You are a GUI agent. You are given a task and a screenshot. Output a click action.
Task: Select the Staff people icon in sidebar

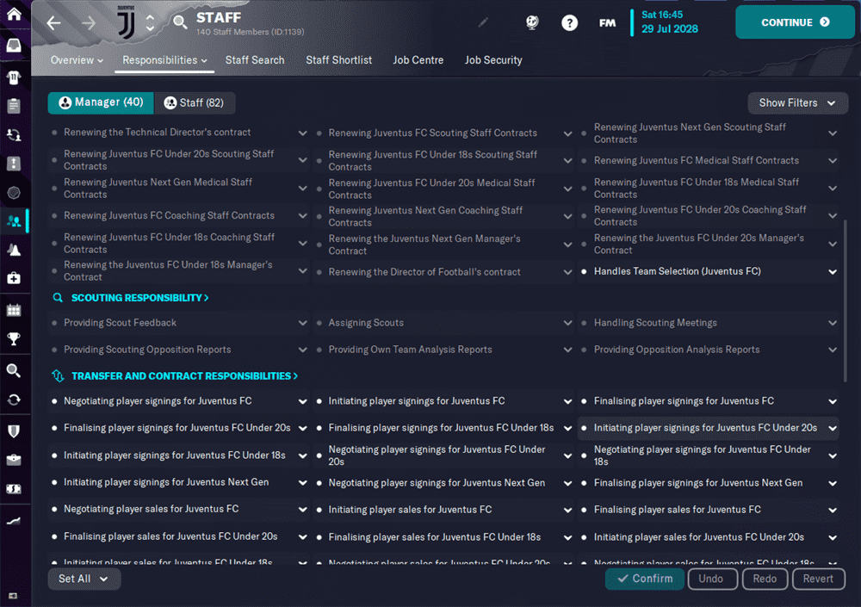tap(14, 220)
